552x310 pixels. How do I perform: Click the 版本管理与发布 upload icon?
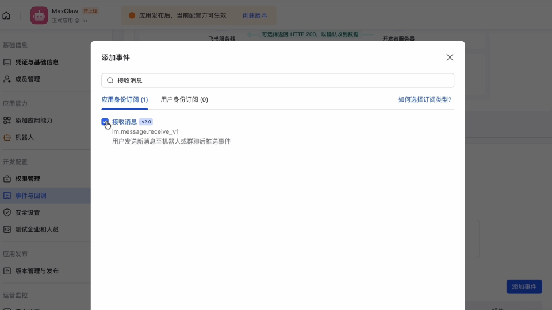tap(7, 271)
